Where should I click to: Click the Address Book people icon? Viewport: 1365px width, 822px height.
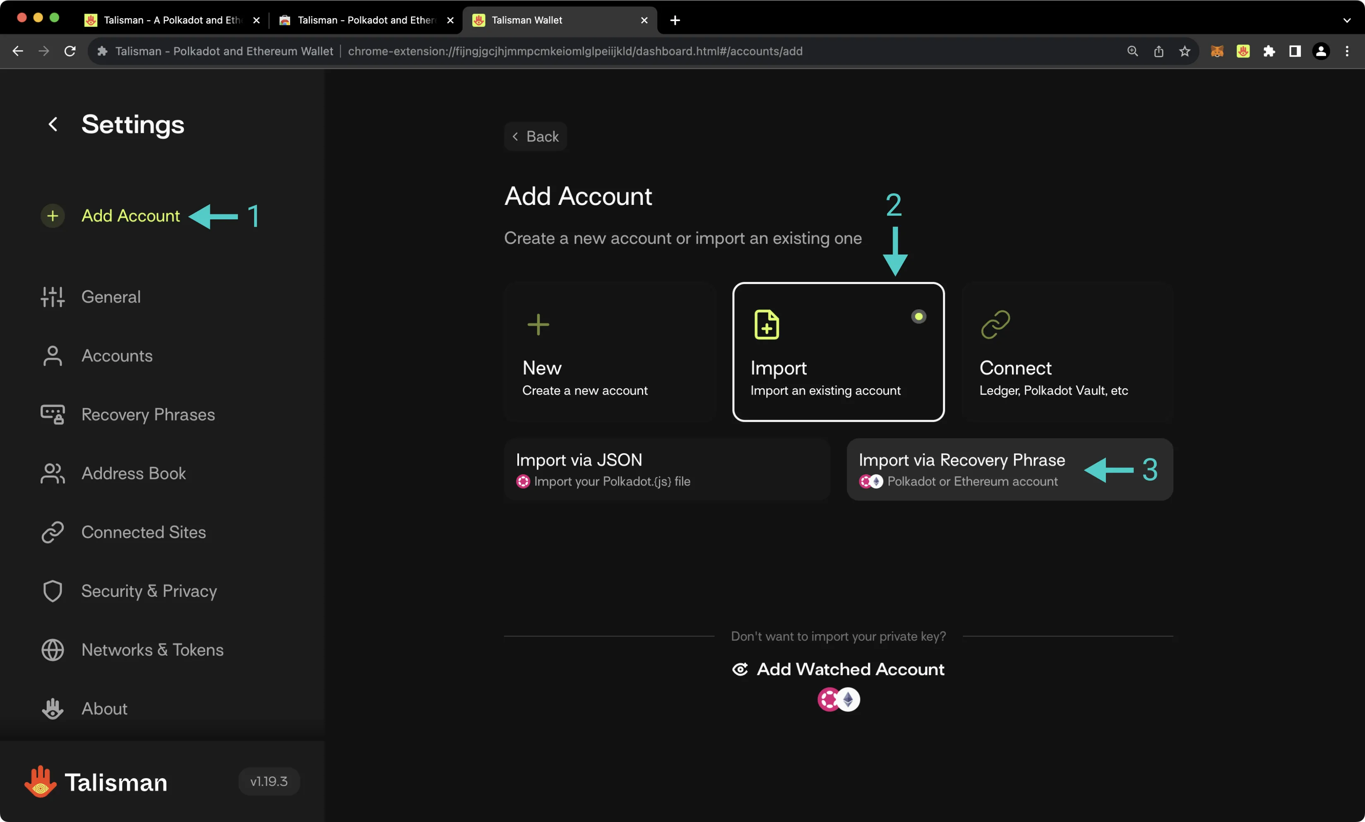pos(53,473)
